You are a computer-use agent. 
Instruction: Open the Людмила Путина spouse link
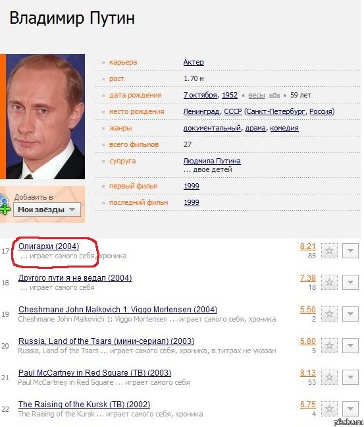(212, 161)
